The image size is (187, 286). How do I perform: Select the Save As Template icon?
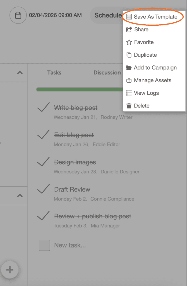[x=129, y=17]
